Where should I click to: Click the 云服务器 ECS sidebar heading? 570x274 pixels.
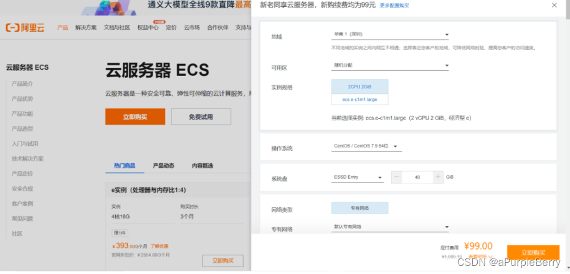[27, 68]
